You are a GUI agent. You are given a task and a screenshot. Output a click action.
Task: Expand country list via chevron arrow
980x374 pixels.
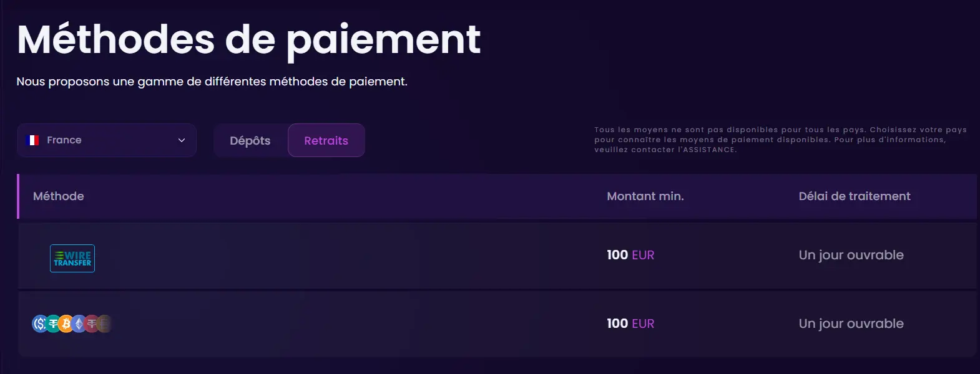click(182, 140)
